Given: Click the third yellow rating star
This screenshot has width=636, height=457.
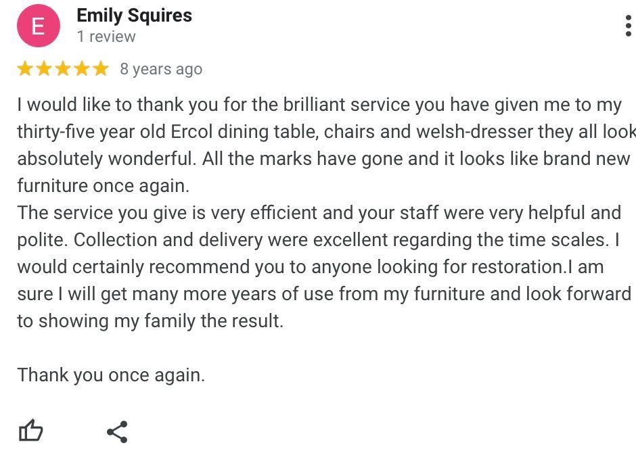Looking at the screenshot, I should point(63,69).
